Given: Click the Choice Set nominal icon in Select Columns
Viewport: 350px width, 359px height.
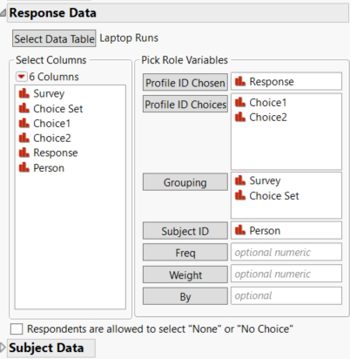Looking at the screenshot, I should click(24, 108).
